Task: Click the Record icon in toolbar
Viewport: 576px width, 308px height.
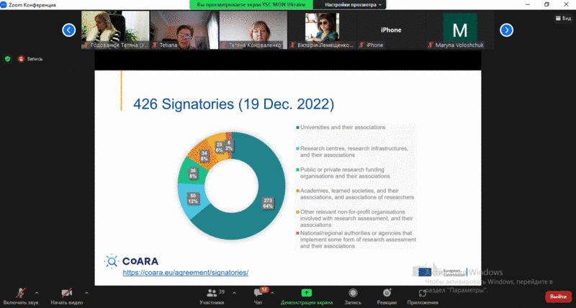Action: pyautogui.click(x=353, y=293)
